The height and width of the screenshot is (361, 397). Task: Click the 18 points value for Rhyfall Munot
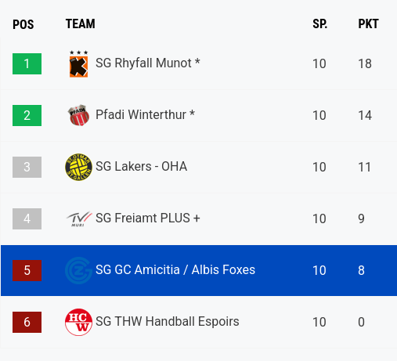pyautogui.click(x=365, y=64)
